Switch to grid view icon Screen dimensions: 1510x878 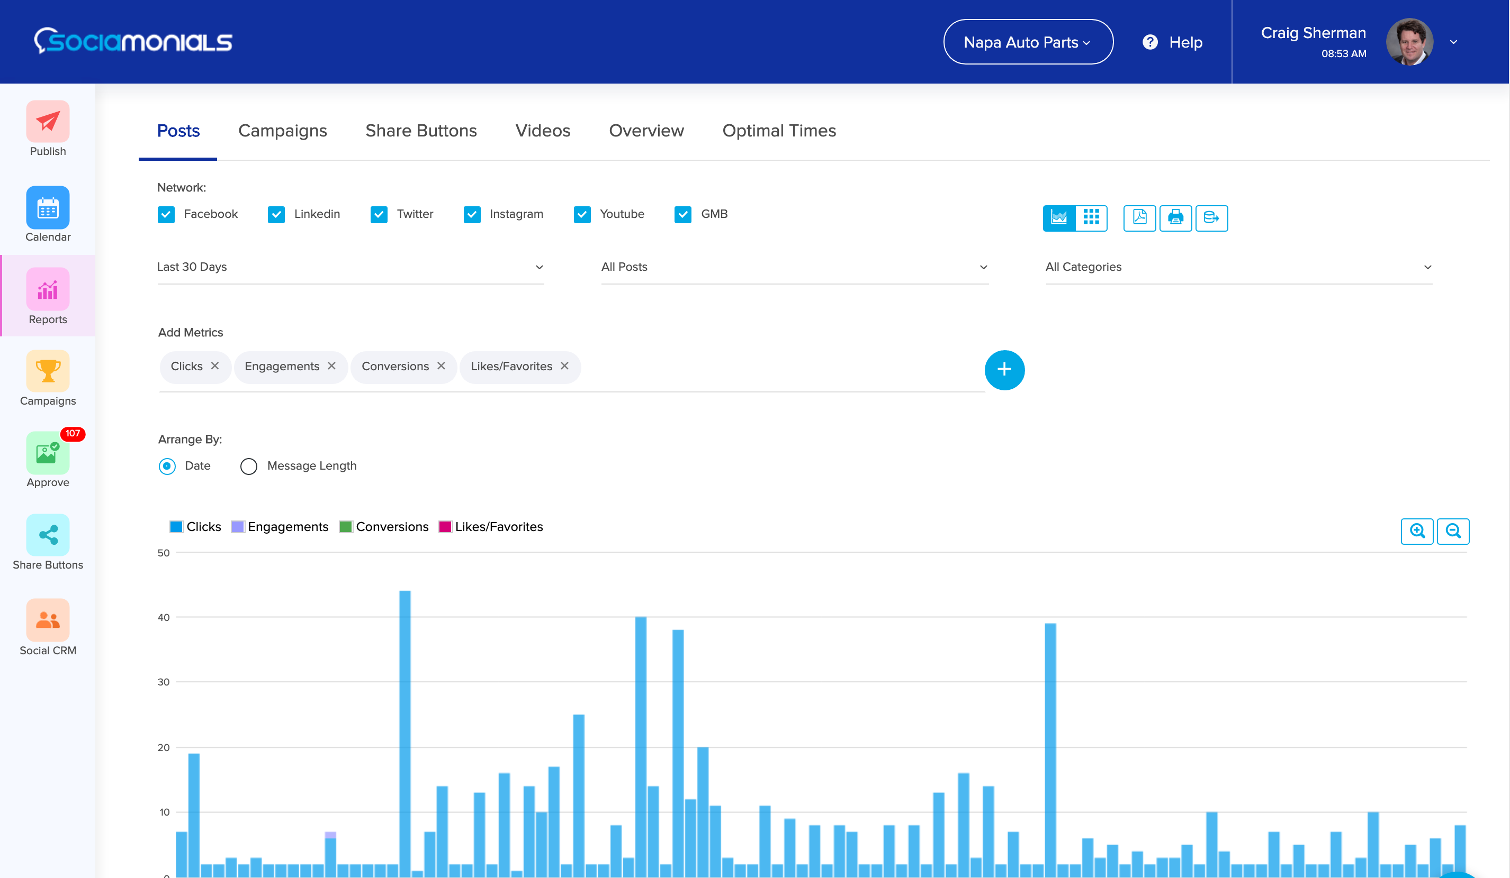[1091, 217]
